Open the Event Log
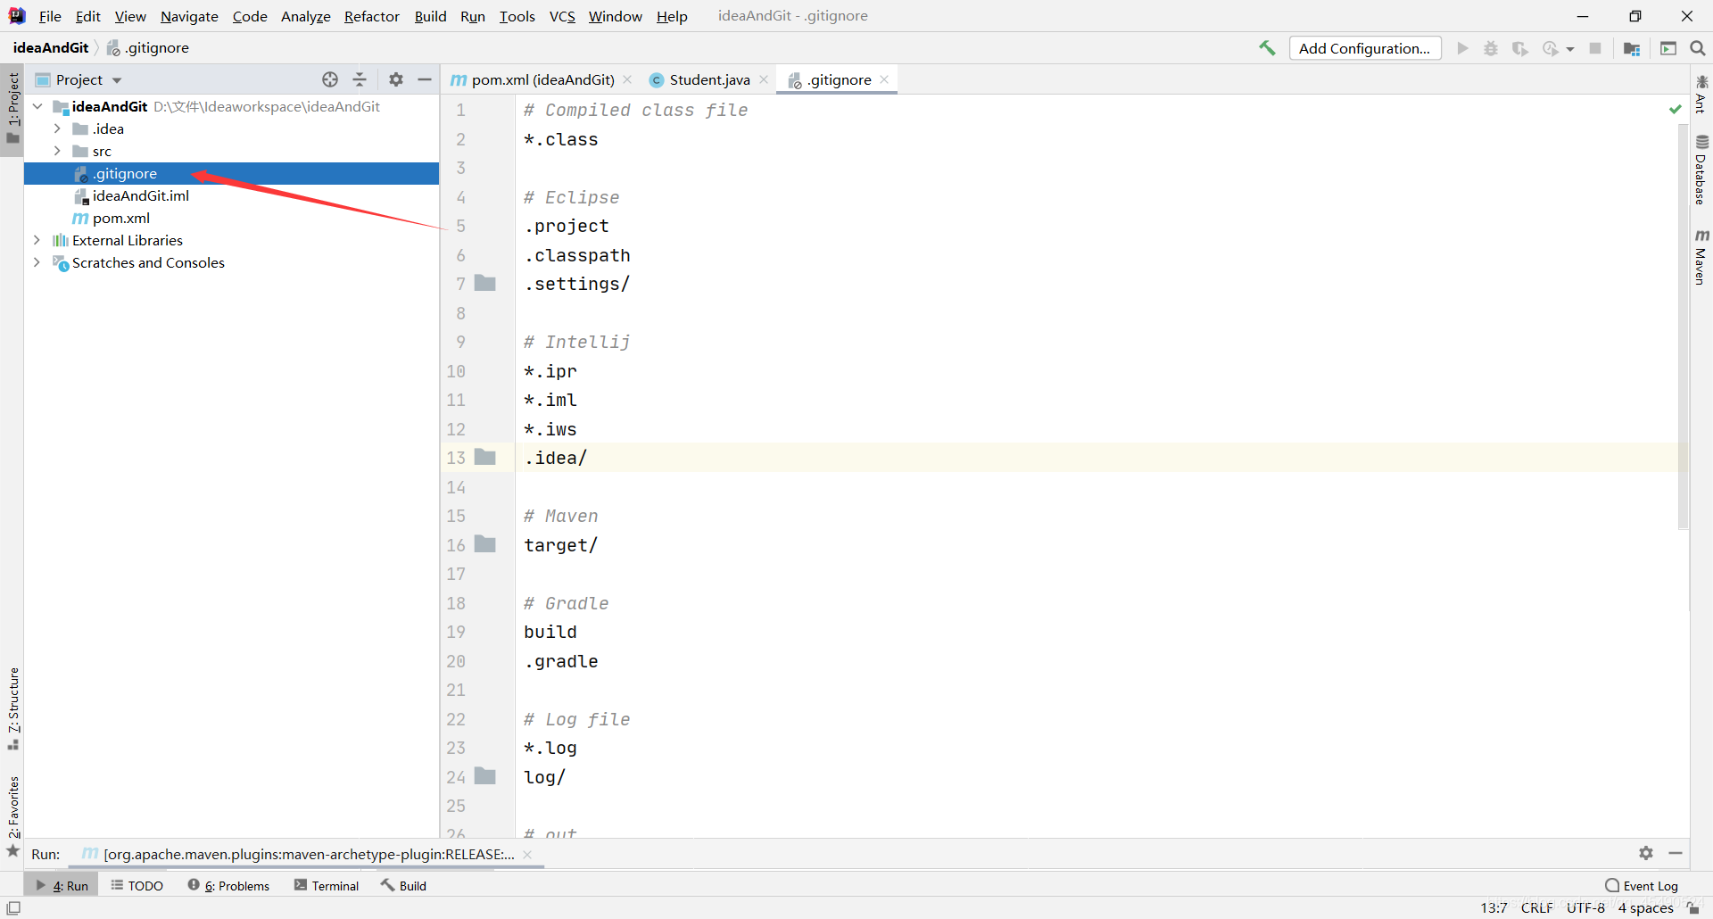Screen dimensions: 1713x919 (x=1642, y=885)
